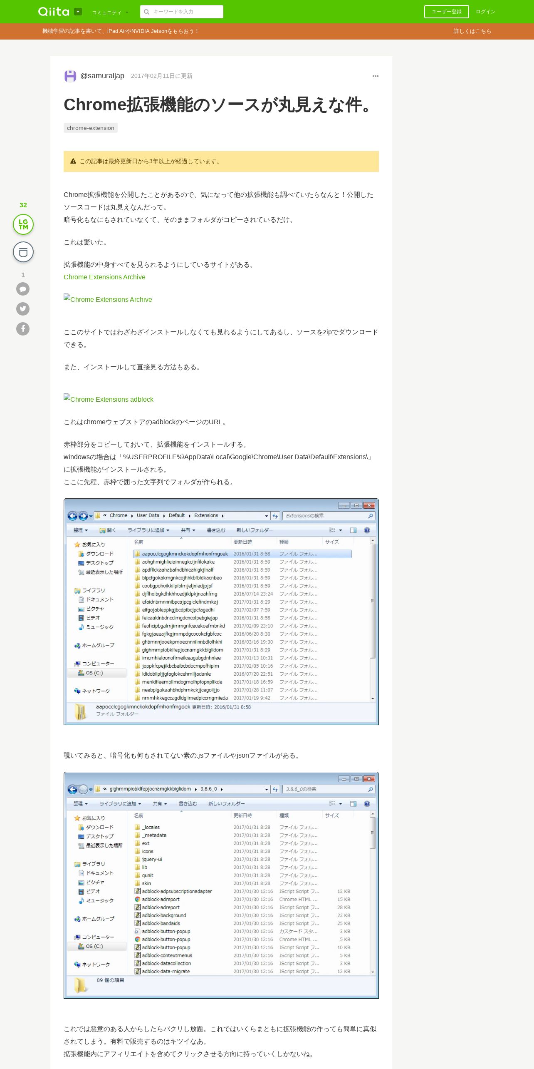Open the コミュニティ dropdown menu
The height and width of the screenshot is (1069, 534).
110,12
